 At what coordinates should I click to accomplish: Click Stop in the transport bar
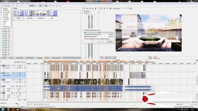pyautogui.click(x=42, y=104)
